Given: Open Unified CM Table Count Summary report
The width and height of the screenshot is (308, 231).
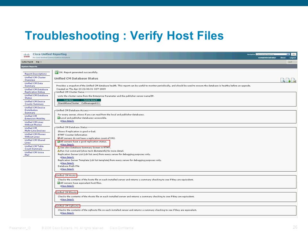Looking at the screenshot, I should [x=34, y=148].
